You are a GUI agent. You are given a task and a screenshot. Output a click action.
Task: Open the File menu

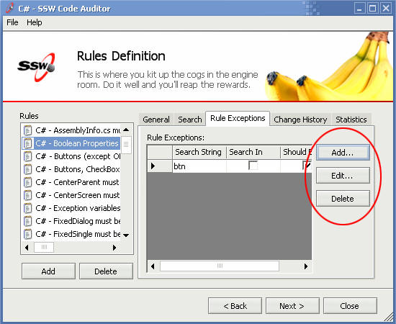tap(12, 22)
